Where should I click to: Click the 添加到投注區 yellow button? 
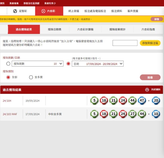point(150,43)
